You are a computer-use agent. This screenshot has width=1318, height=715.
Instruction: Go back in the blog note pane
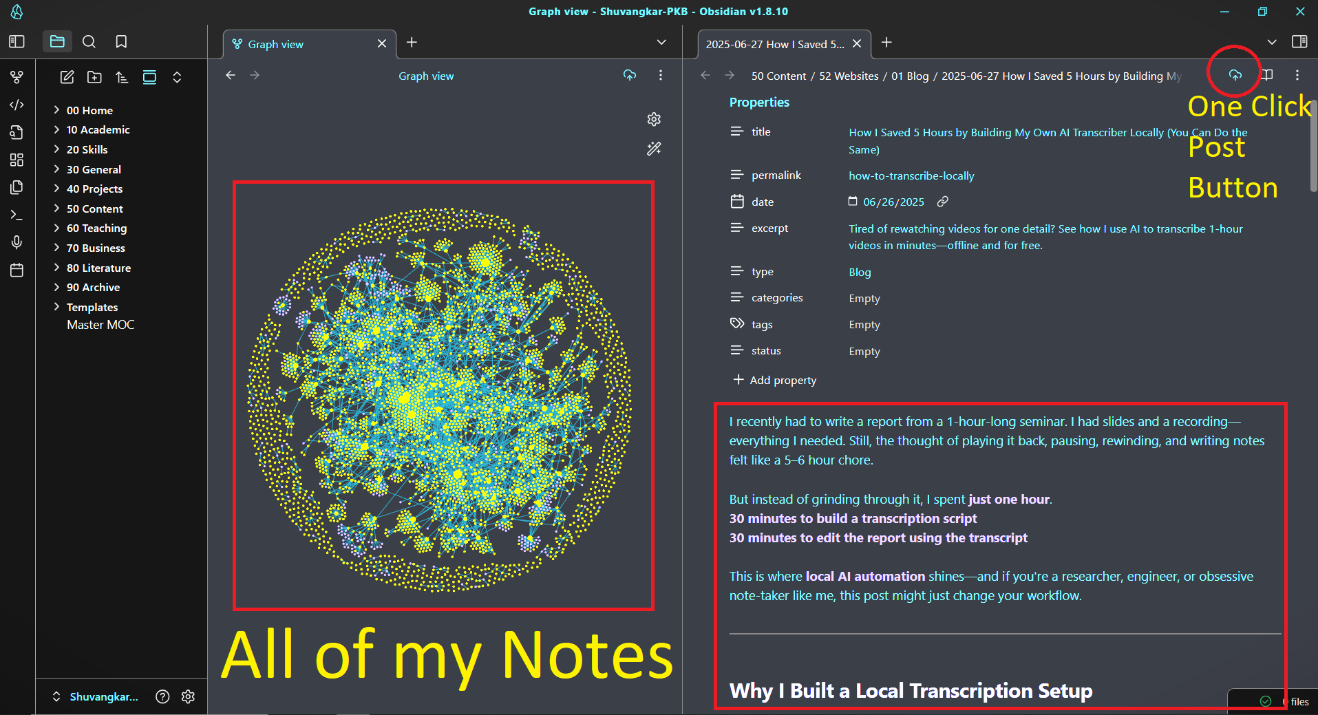(x=705, y=75)
